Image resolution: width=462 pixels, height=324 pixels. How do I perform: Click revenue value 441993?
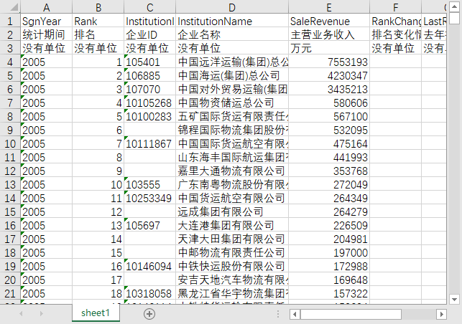[x=329, y=157]
